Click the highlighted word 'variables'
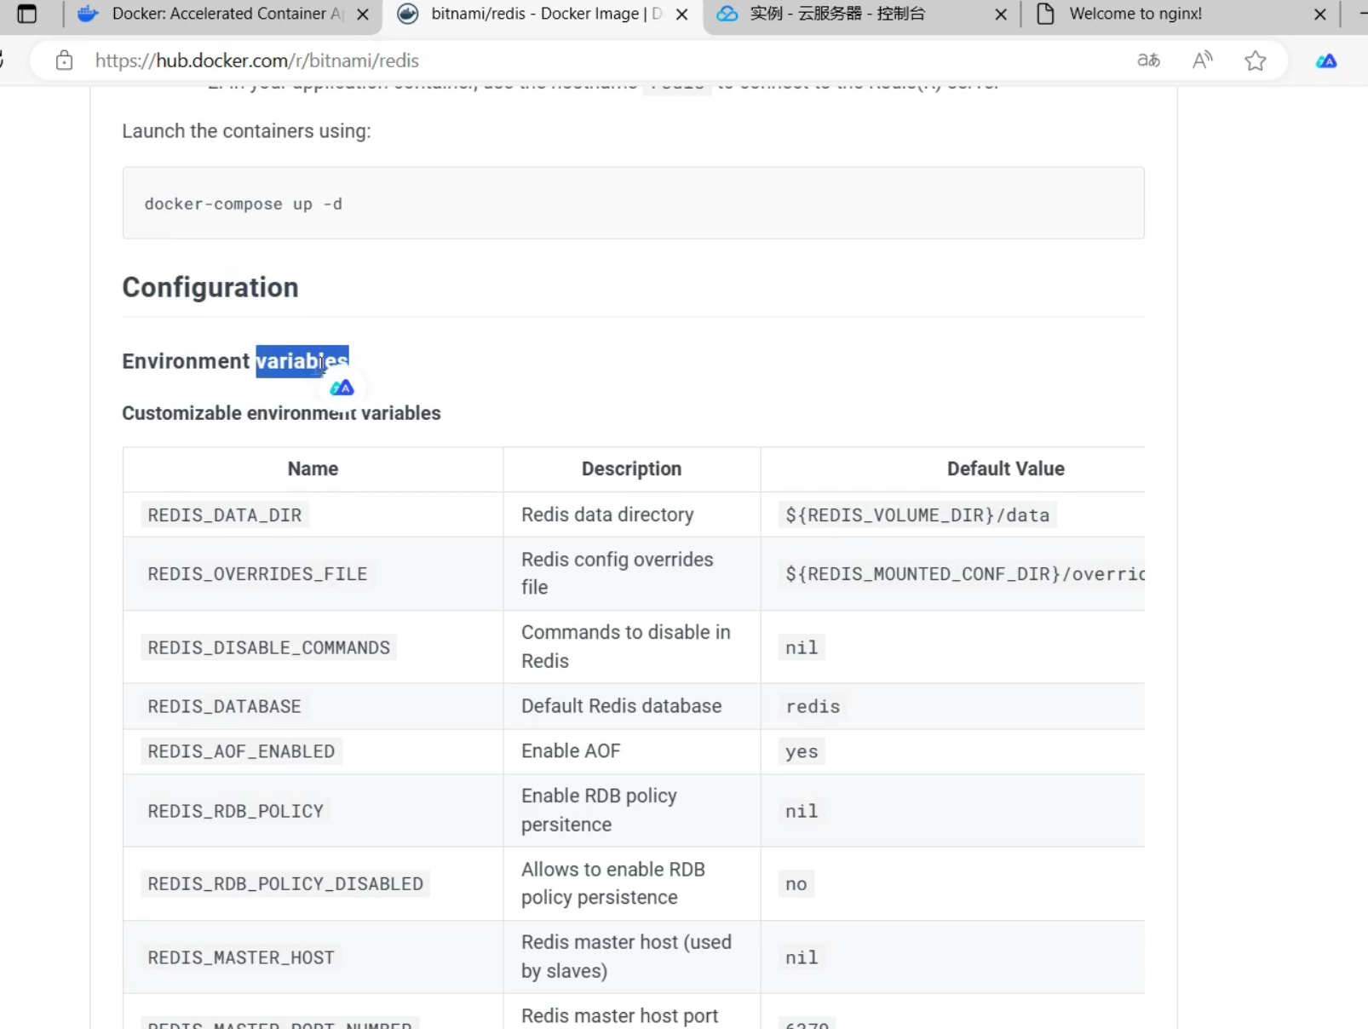This screenshot has height=1029, width=1368. click(302, 361)
